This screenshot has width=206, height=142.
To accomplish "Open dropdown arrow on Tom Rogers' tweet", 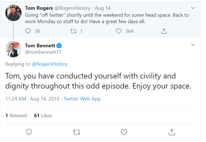I will coord(193,8).
